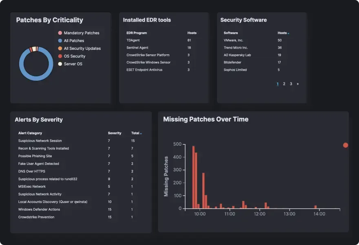Image resolution: width=359 pixels, height=245 pixels.
Task: Open page 2 of Security Software
Action: click(284, 84)
